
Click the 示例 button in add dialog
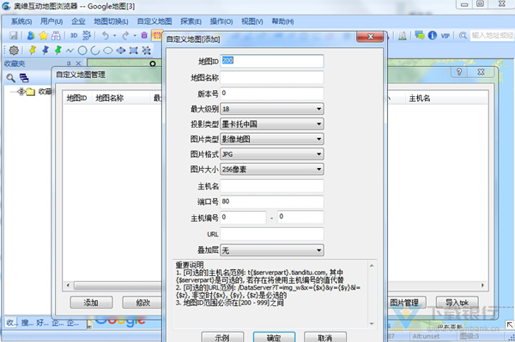coord(222,338)
